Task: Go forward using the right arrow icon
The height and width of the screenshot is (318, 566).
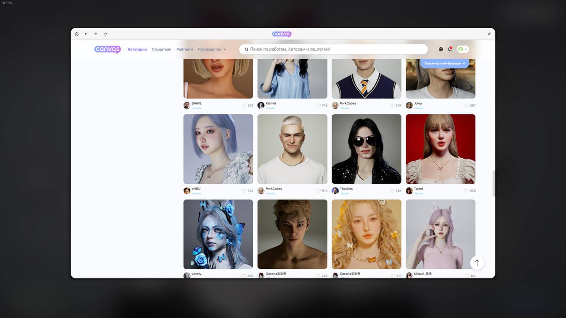Action: click(x=96, y=34)
